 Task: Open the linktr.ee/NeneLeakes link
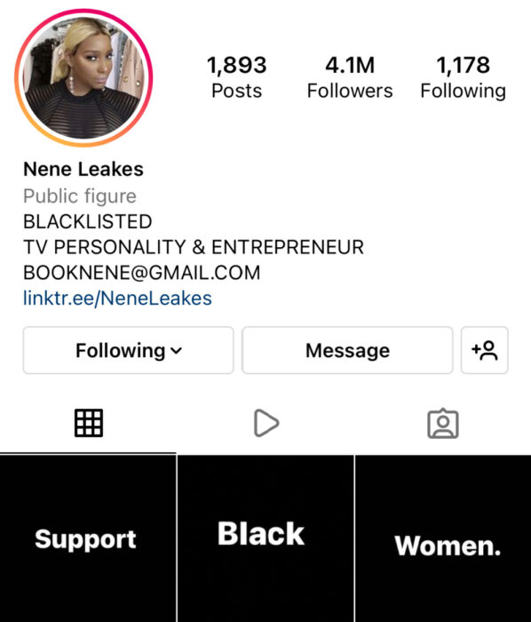pyautogui.click(x=117, y=298)
